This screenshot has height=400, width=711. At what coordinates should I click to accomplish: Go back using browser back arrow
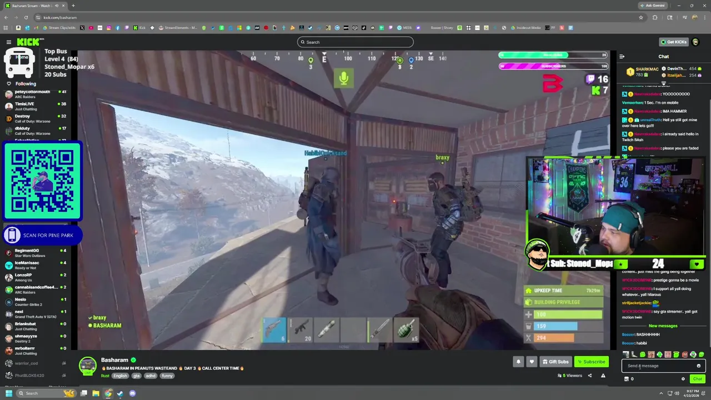(x=6, y=17)
